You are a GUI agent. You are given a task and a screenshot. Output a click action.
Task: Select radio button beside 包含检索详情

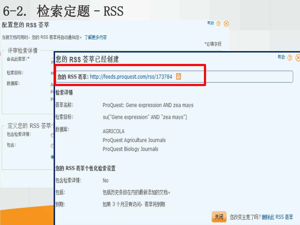click(x=52, y=135)
